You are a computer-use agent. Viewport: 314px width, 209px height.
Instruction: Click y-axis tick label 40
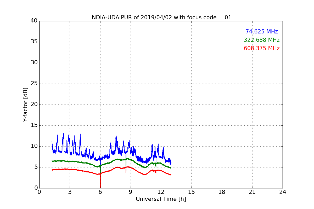[x=34, y=21]
